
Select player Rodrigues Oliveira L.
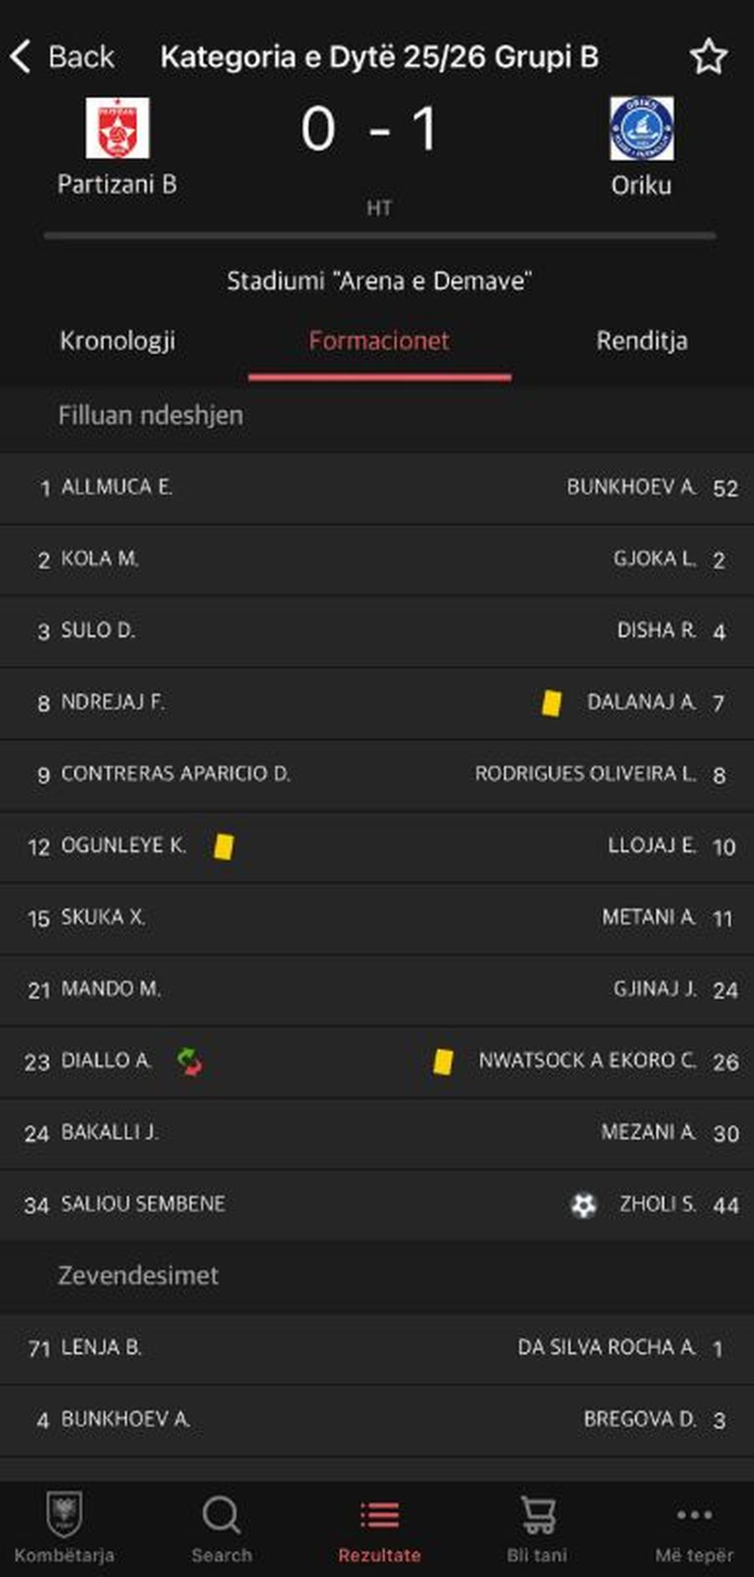pyautogui.click(x=585, y=773)
